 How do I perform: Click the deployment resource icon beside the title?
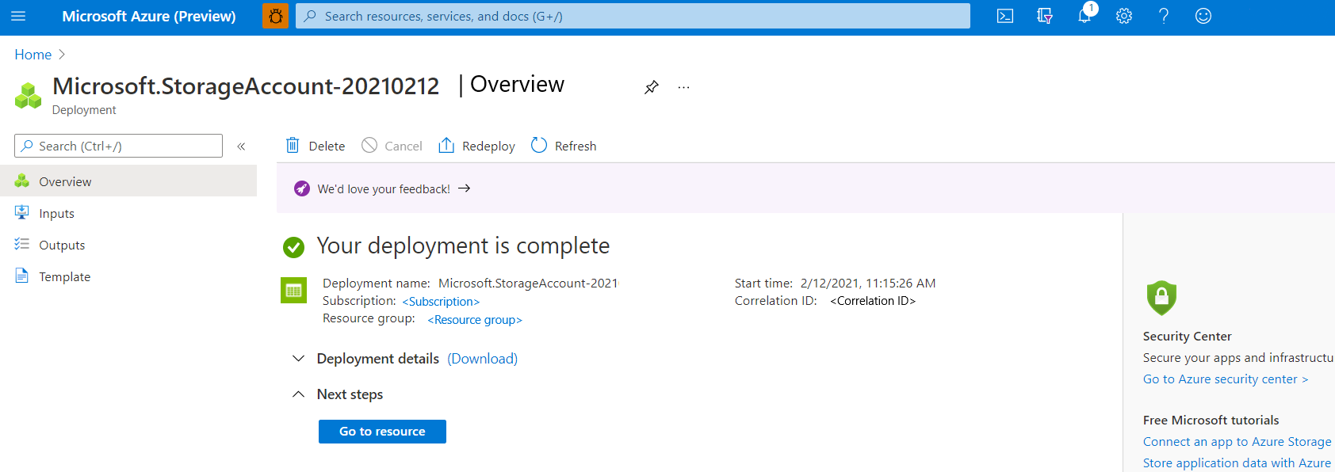pyautogui.click(x=29, y=96)
